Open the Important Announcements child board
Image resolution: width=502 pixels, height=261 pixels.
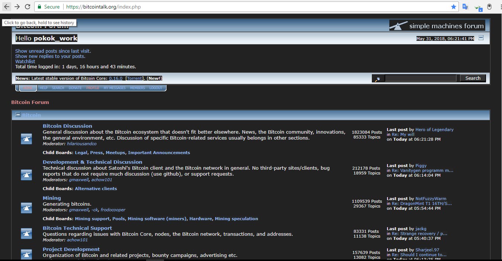(159, 153)
